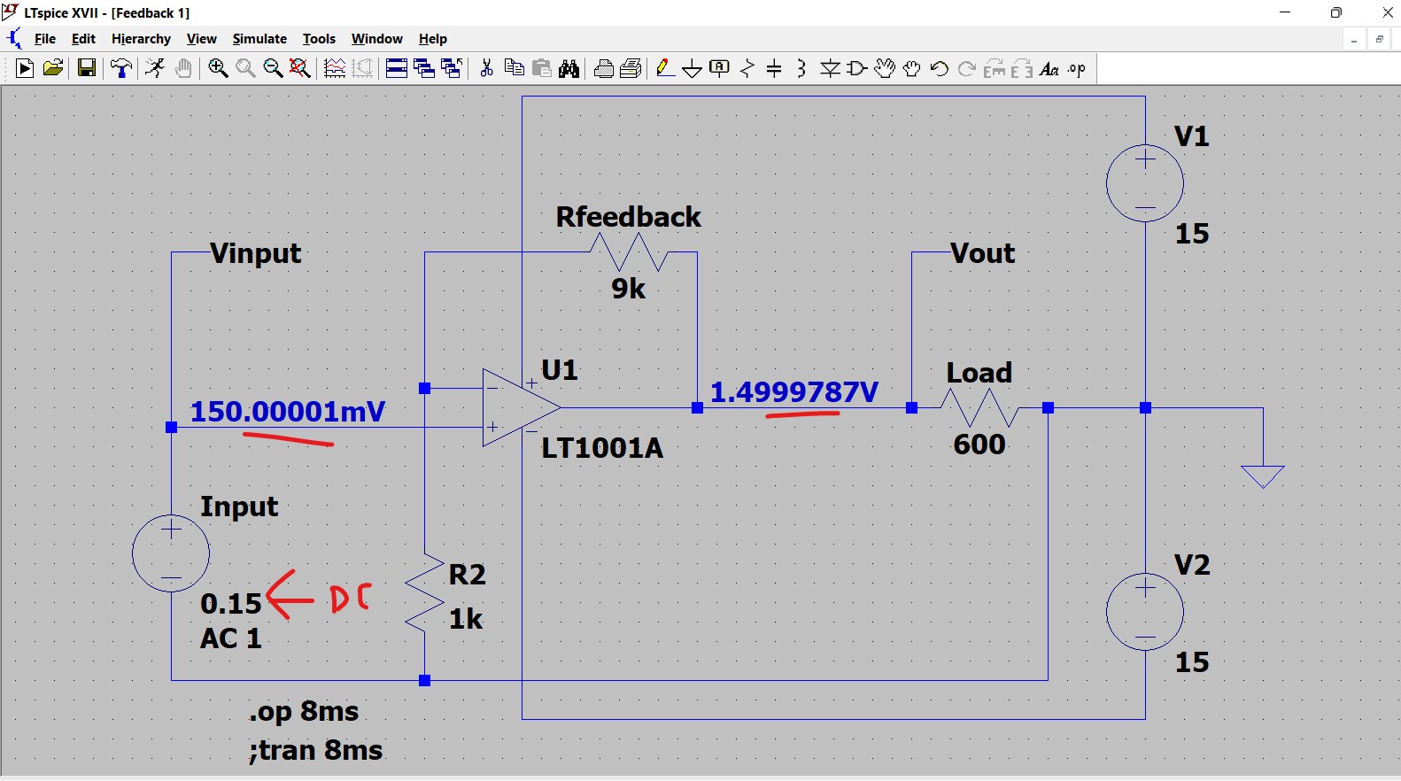Click the Load resistor 600 value
Image resolution: width=1401 pixels, height=781 pixels.
pos(979,445)
